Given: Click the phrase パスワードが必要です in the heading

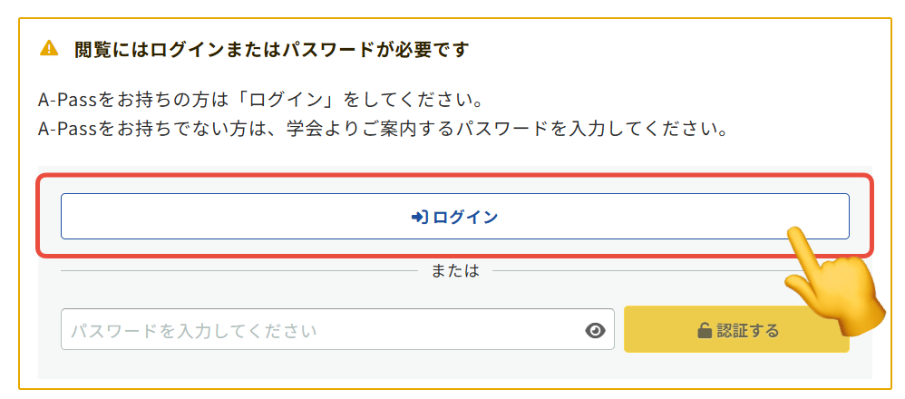Looking at the screenshot, I should tap(375, 49).
